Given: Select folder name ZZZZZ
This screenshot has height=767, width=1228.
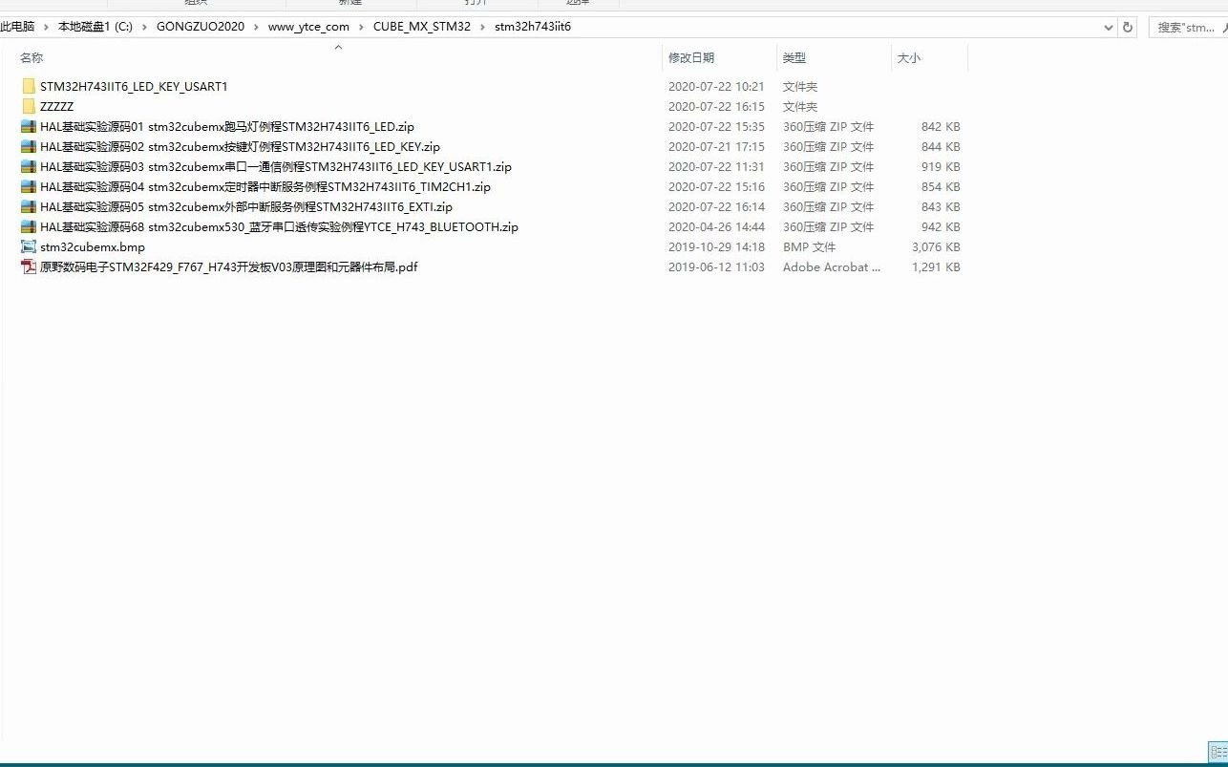Looking at the screenshot, I should pos(56,107).
